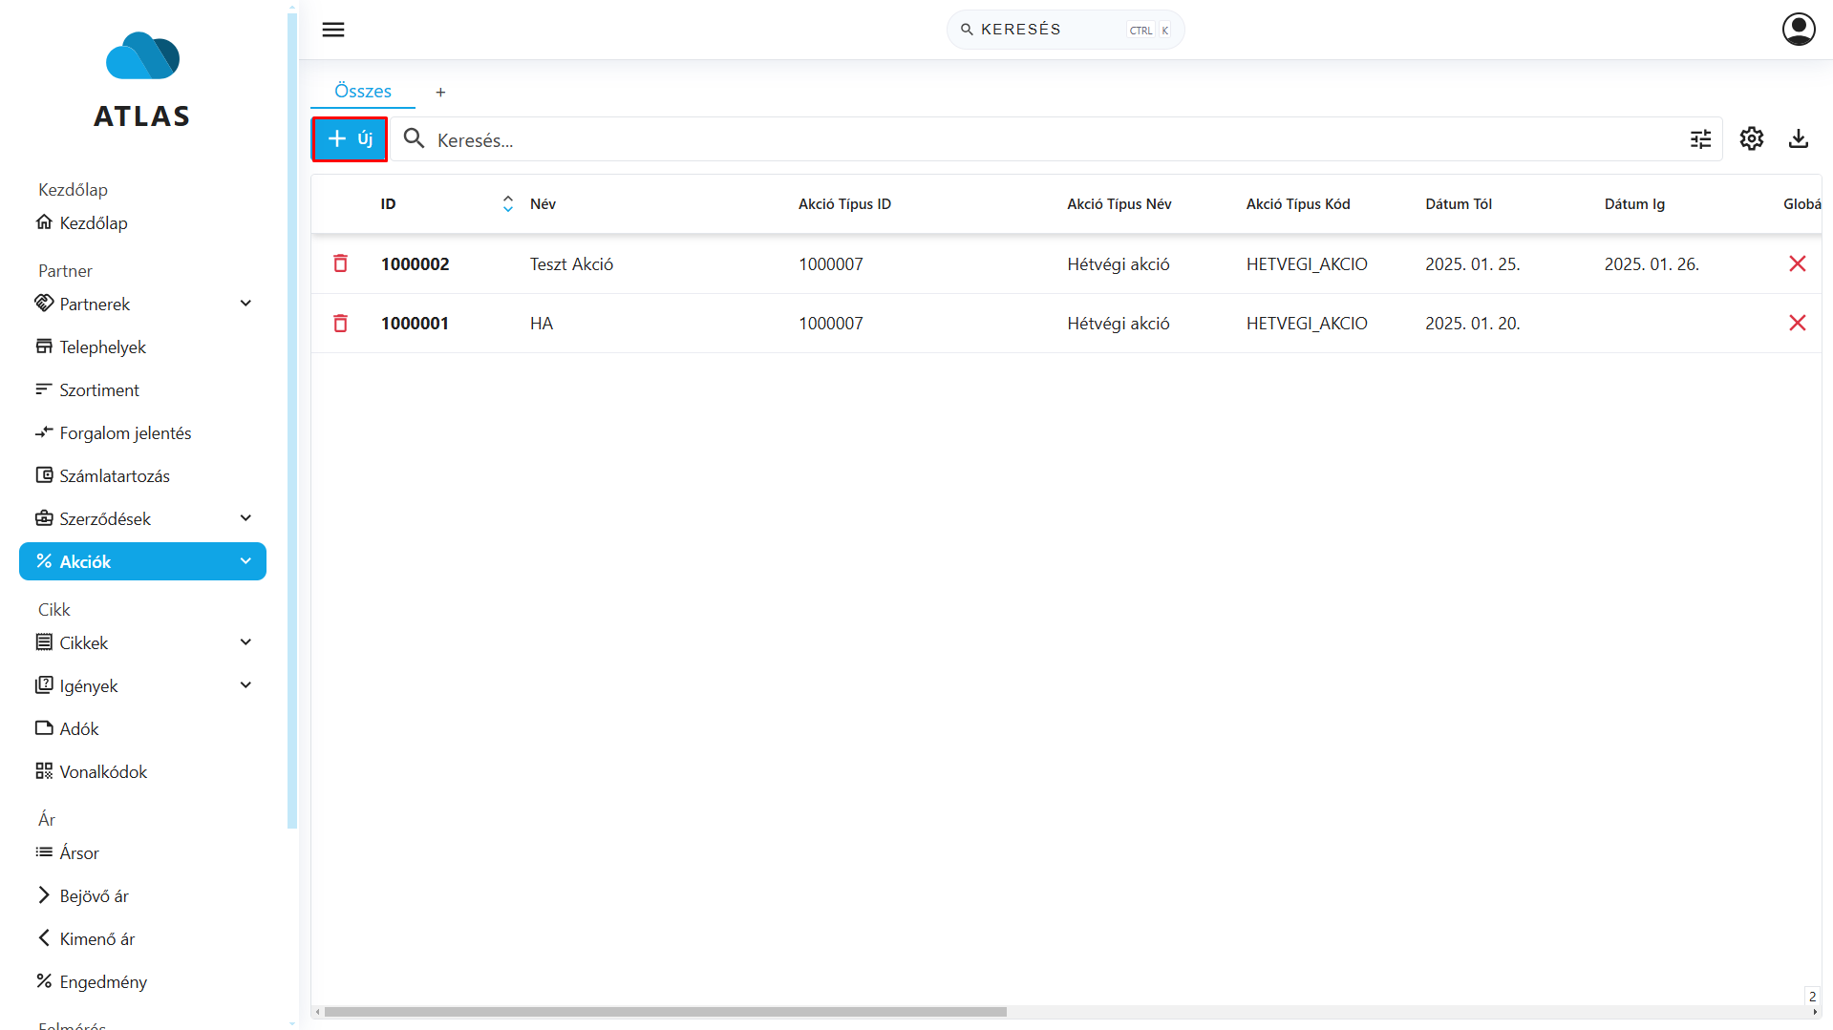Open the hamburger menu icon
The image size is (1833, 1030).
pyautogui.click(x=333, y=30)
